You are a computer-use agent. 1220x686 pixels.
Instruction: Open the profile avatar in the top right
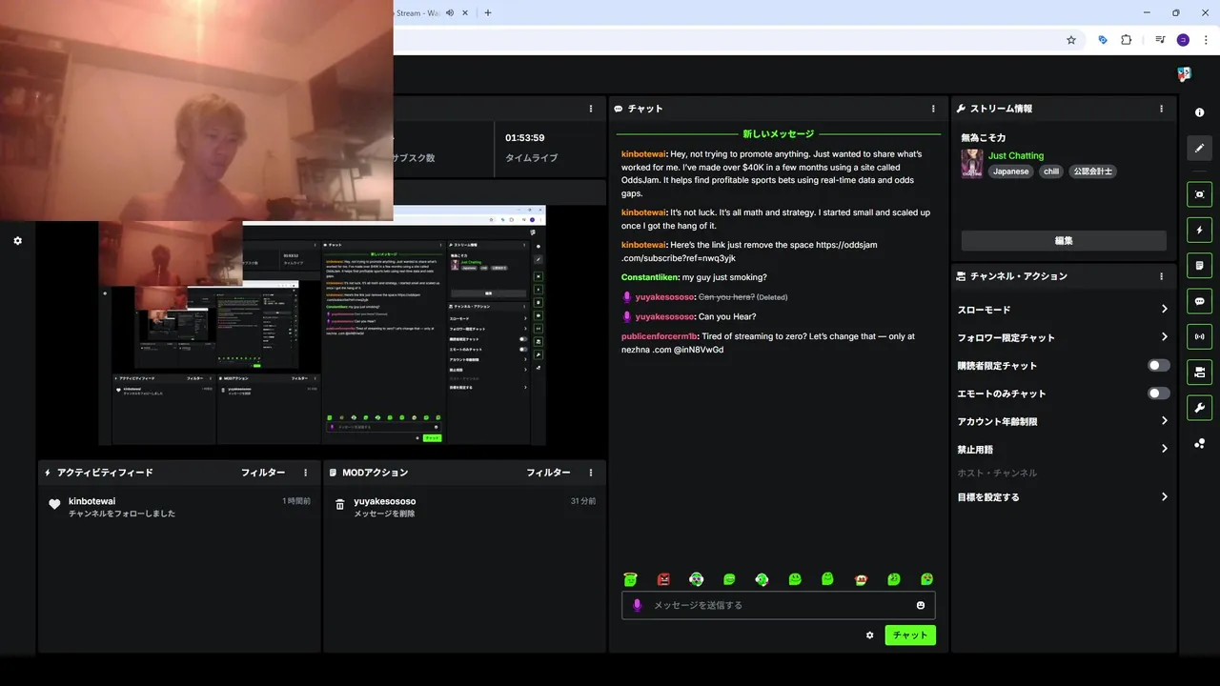[1184, 73]
